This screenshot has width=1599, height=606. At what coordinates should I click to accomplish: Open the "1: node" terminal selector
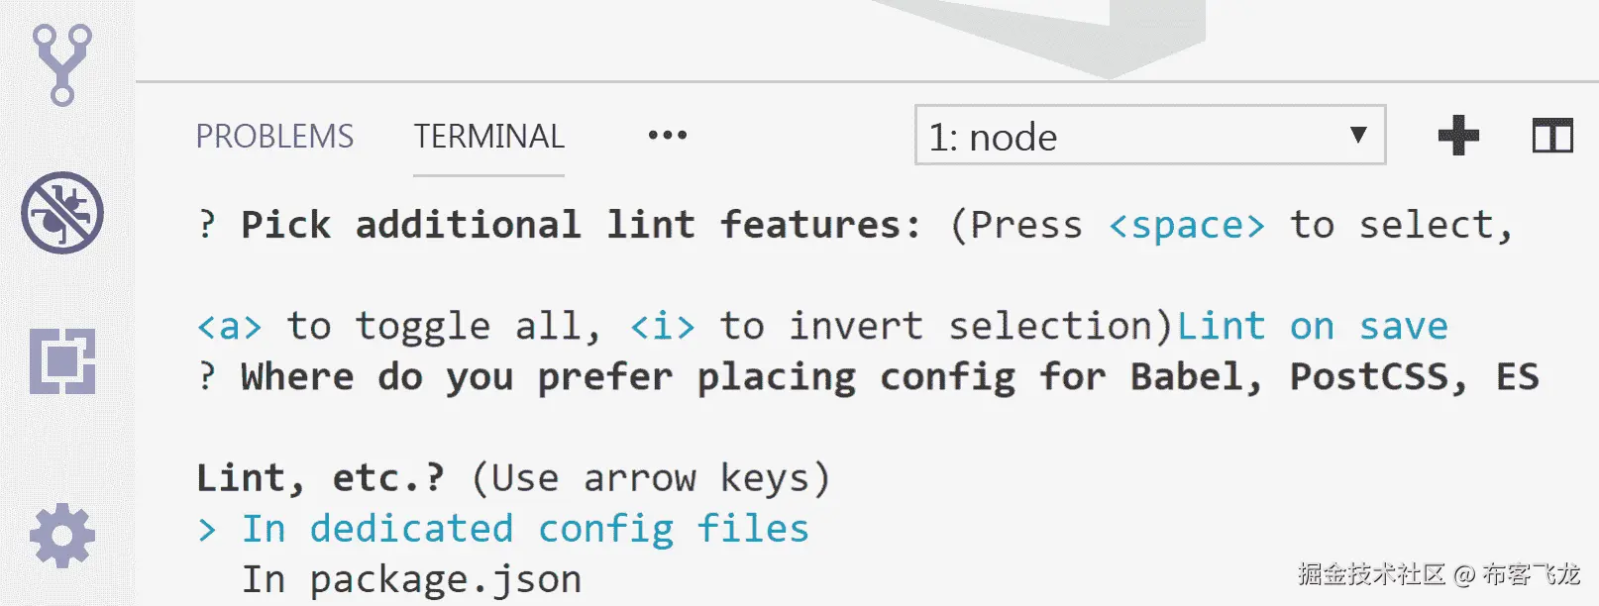[1129, 136]
